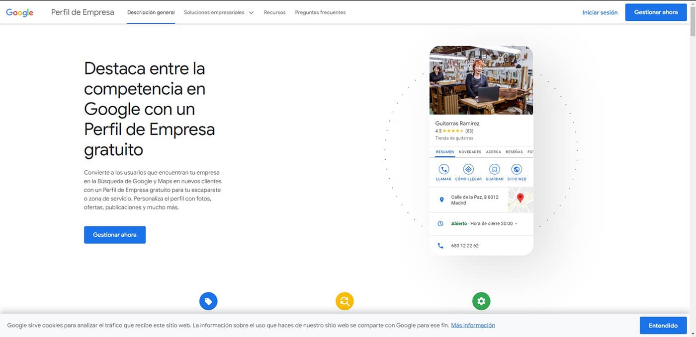The image size is (696, 337).
Task: Click the 4.5 star rating of Guitarras Ramirez
Action: tap(450, 131)
